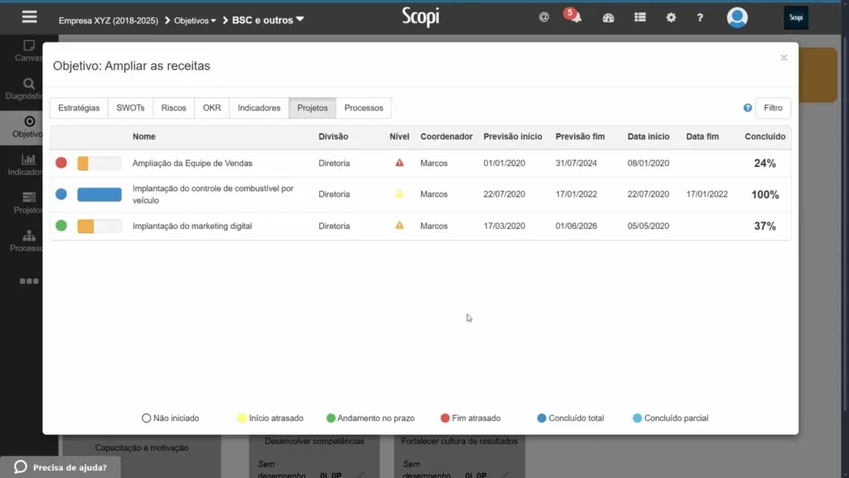Viewport: 849px width, 478px height.
Task: Open project Implantação do marketing digital
Action: point(192,226)
